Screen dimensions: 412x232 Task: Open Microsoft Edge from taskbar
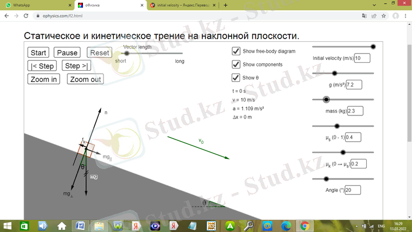coord(286,226)
